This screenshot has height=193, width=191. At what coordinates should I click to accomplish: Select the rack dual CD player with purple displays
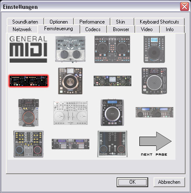[71, 144]
